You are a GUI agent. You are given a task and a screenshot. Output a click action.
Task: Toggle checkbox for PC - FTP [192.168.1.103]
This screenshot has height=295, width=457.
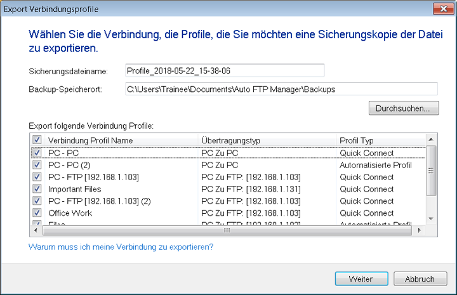click(37, 177)
